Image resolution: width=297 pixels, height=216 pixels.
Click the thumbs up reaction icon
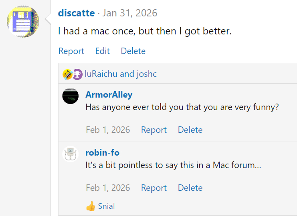[91, 206]
